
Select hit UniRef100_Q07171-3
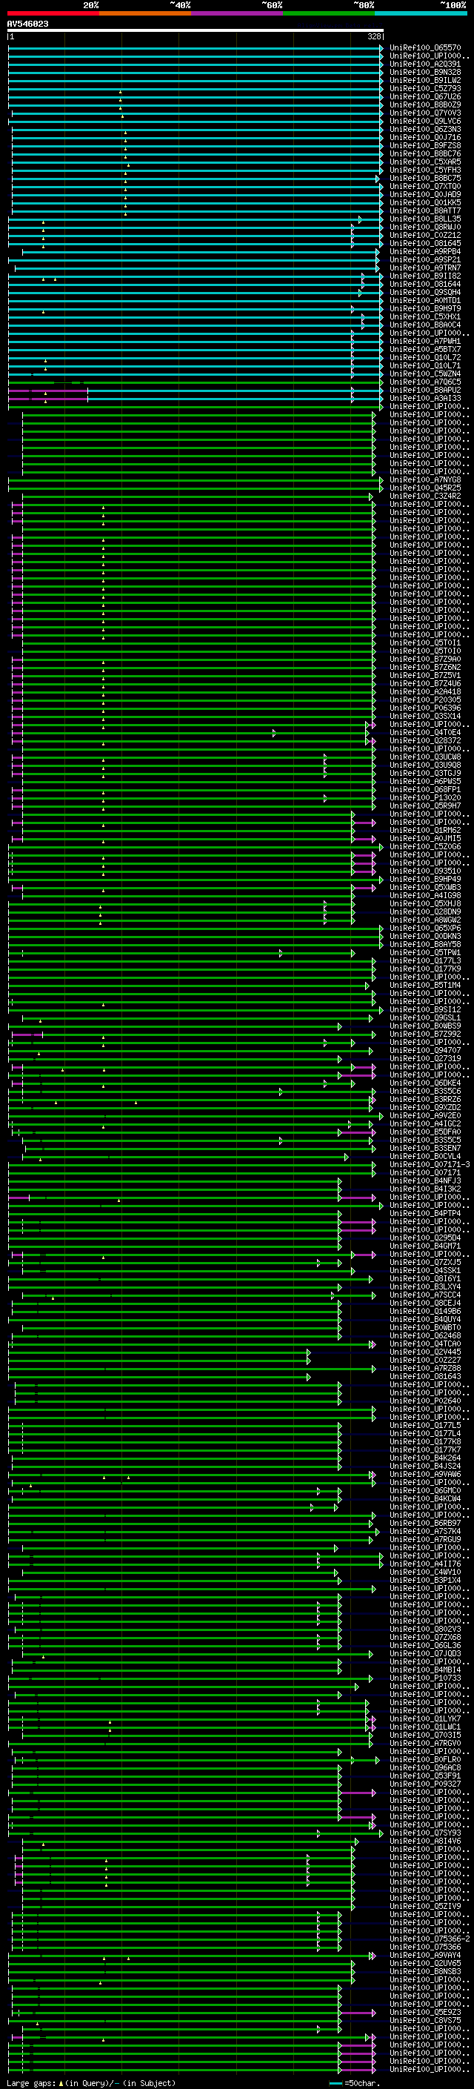click(x=430, y=1164)
